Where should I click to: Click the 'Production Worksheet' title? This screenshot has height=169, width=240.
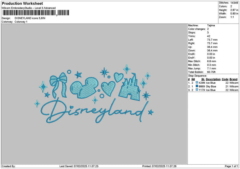point(22,3)
